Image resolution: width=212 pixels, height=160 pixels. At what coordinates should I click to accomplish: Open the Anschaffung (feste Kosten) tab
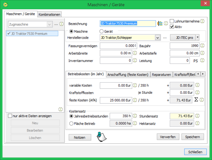pos(128,75)
